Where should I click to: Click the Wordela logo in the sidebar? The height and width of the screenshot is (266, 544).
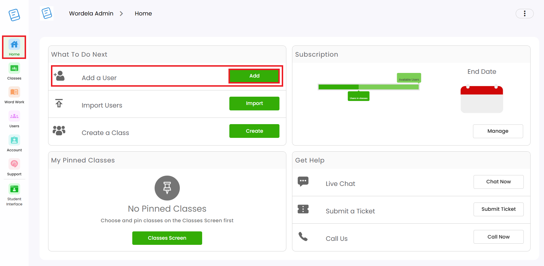pyautogui.click(x=14, y=15)
